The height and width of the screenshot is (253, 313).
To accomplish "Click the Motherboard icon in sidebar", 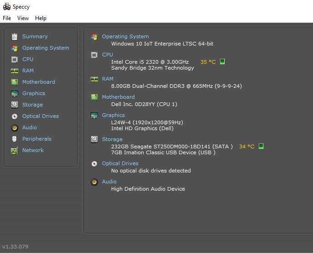I will tap(15, 82).
